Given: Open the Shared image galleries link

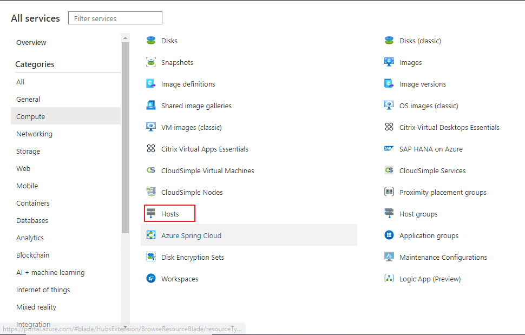Looking at the screenshot, I should click(196, 106).
